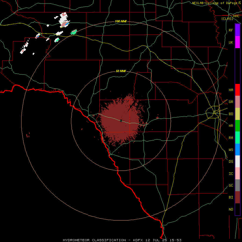242x242 pixels.
Task: Click the "HHC" product label
Action: (x=236, y=16)
